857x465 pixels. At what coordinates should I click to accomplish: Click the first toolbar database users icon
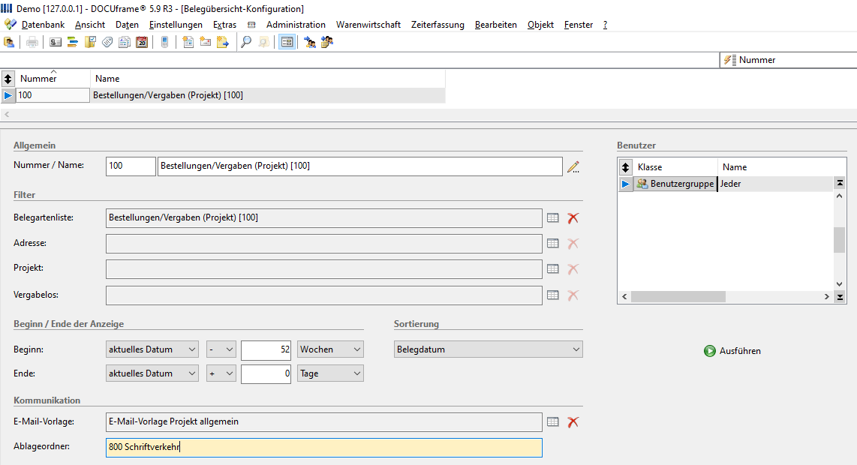click(9, 42)
